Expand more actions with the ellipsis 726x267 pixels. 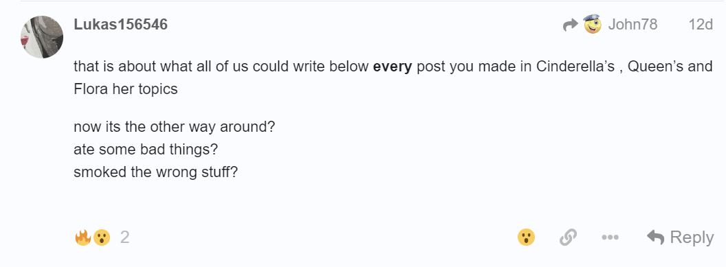point(610,238)
